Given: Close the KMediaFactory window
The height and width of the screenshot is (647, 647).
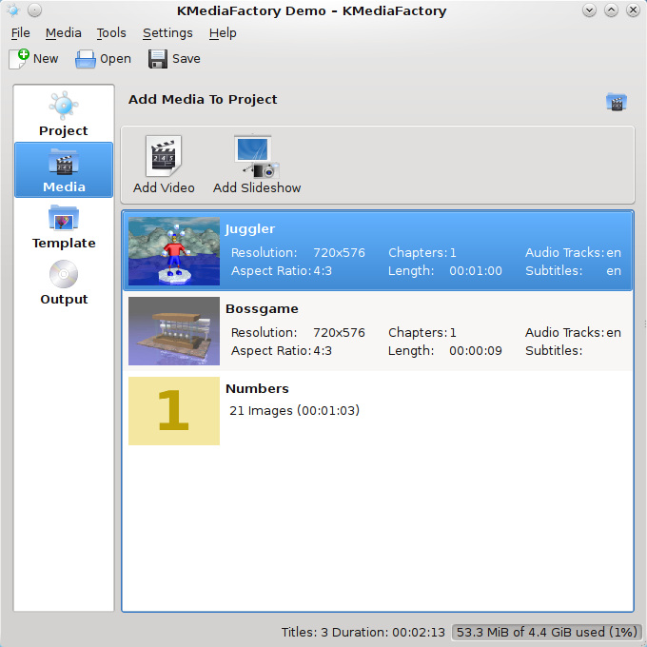Looking at the screenshot, I should tap(633, 10).
